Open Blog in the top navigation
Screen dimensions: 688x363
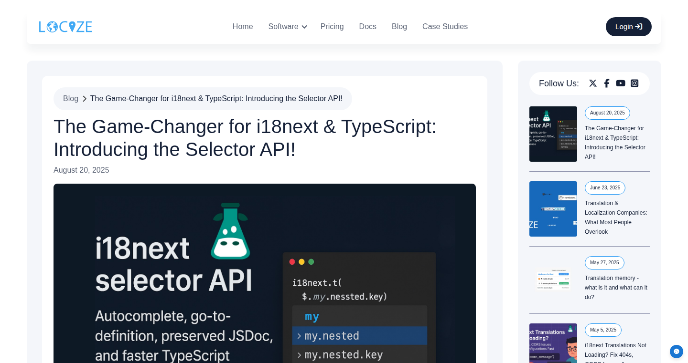pyautogui.click(x=399, y=27)
